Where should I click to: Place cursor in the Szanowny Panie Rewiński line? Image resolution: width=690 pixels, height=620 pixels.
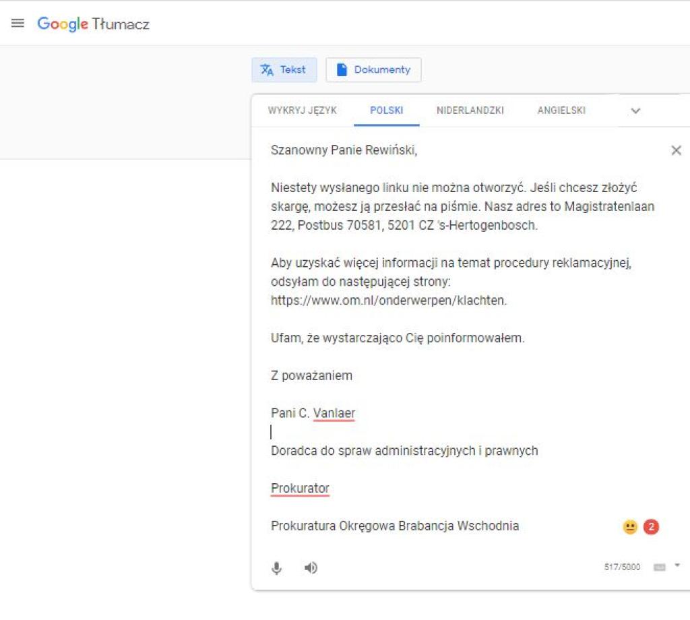[344, 150]
